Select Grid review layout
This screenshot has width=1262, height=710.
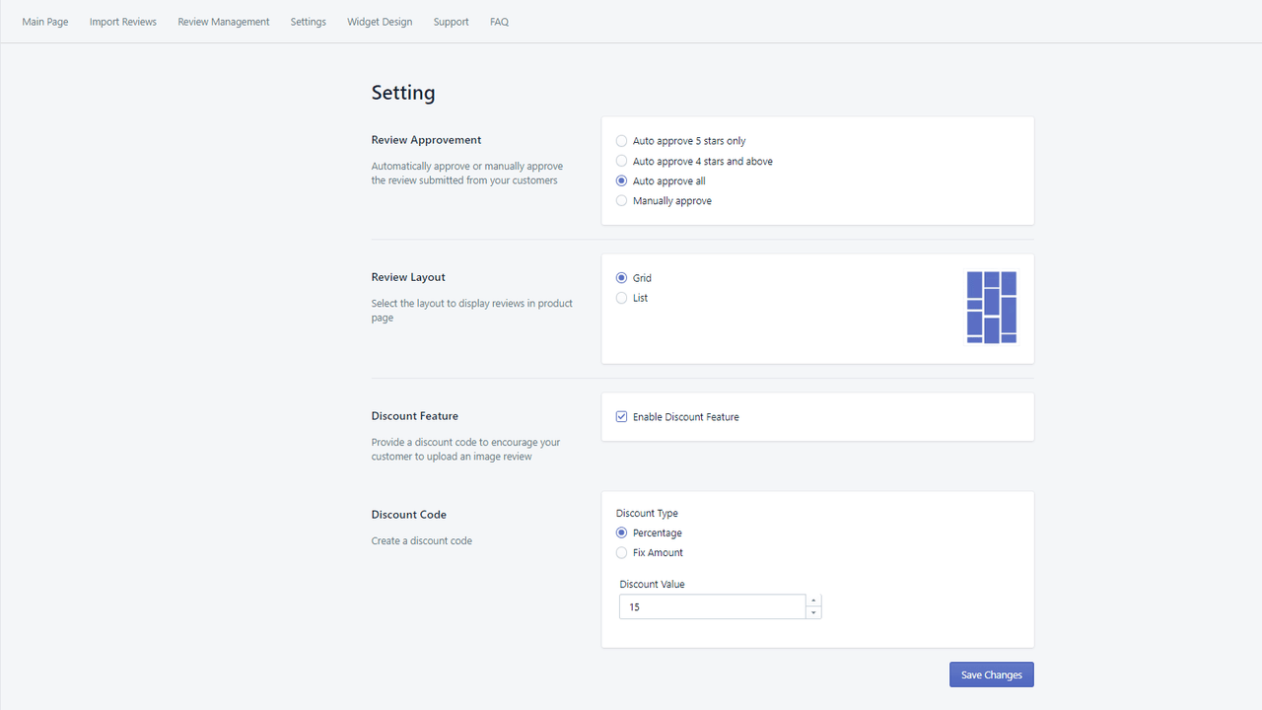pyautogui.click(x=621, y=278)
